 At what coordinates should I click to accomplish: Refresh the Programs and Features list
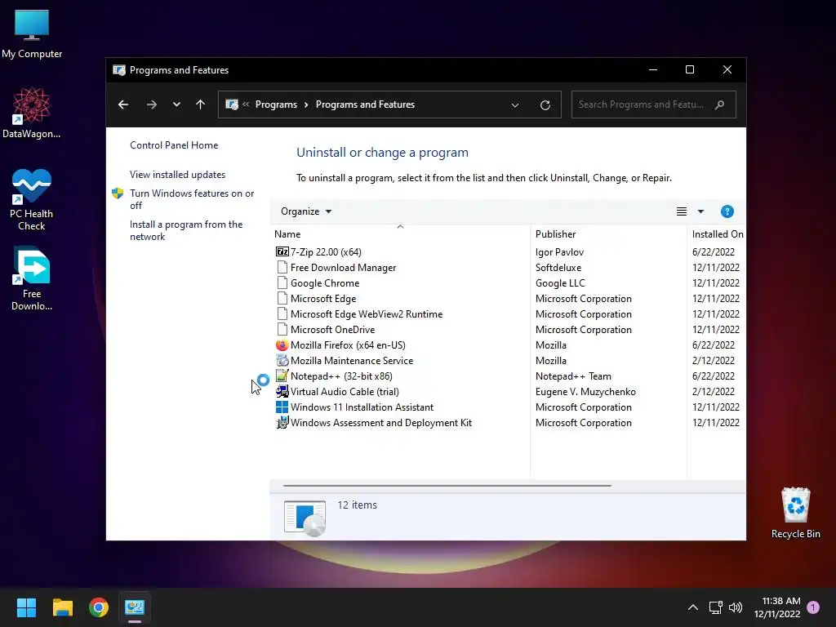(x=545, y=105)
